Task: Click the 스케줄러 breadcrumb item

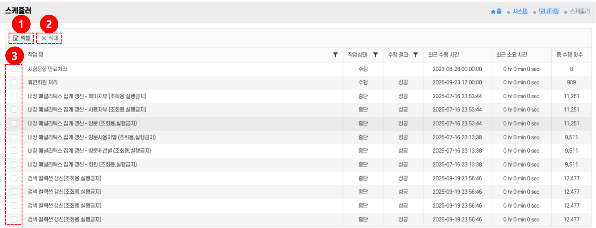Action: pyautogui.click(x=580, y=12)
